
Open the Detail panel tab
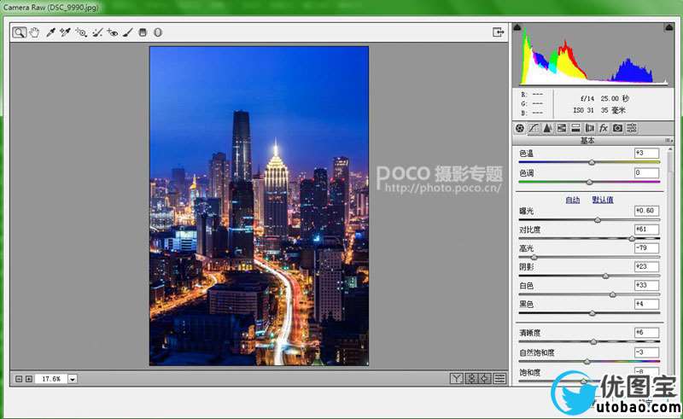pyautogui.click(x=547, y=128)
